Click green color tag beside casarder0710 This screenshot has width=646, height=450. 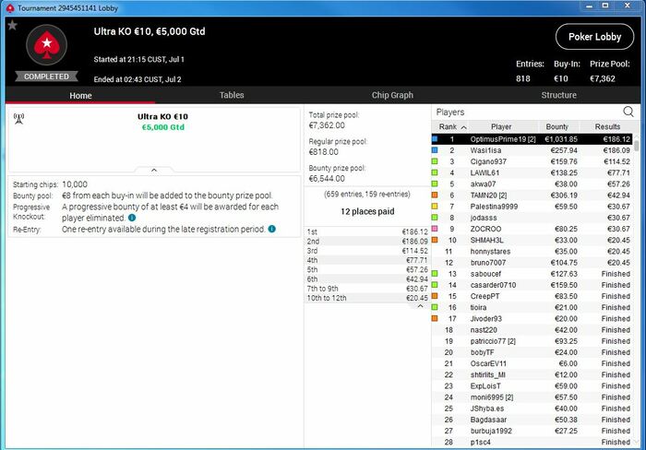[435, 285]
